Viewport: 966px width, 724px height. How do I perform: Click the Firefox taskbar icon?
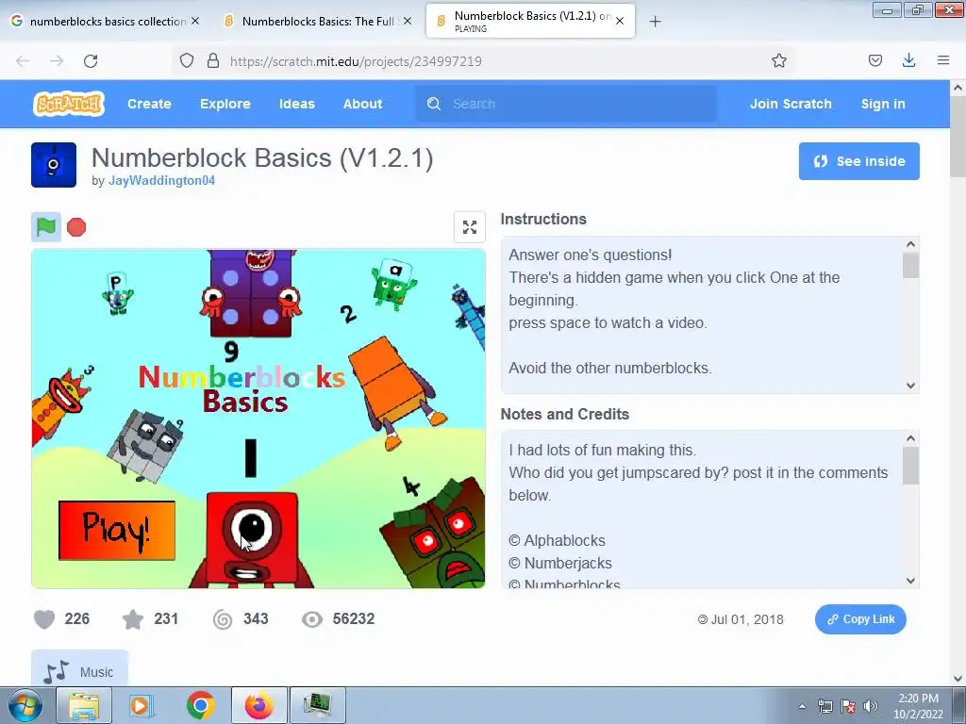pos(258,705)
